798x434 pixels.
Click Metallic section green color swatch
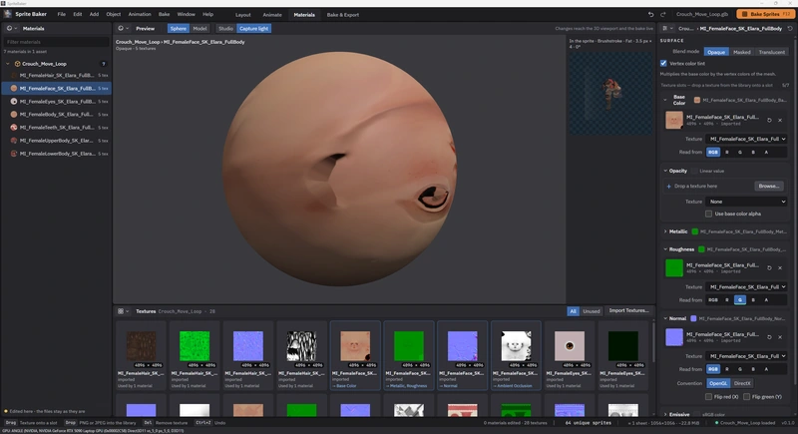coord(694,231)
